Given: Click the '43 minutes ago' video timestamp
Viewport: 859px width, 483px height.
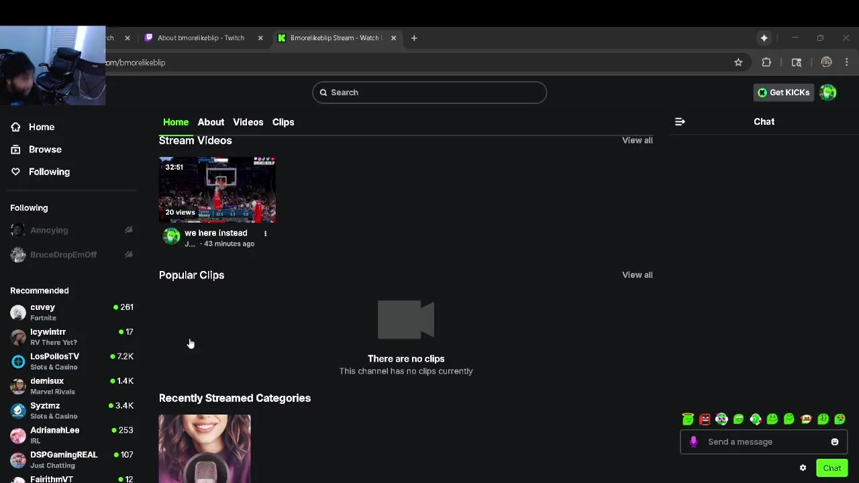Looking at the screenshot, I should pyautogui.click(x=229, y=244).
